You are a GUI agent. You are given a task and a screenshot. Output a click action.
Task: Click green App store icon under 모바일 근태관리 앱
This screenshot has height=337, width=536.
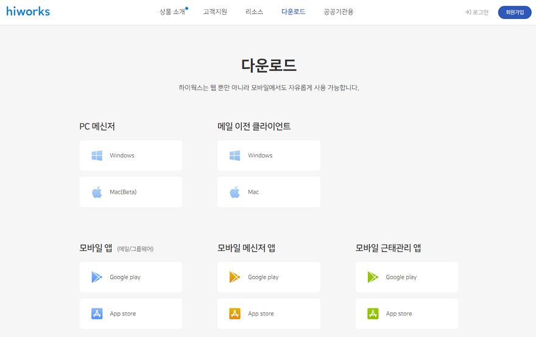point(373,313)
